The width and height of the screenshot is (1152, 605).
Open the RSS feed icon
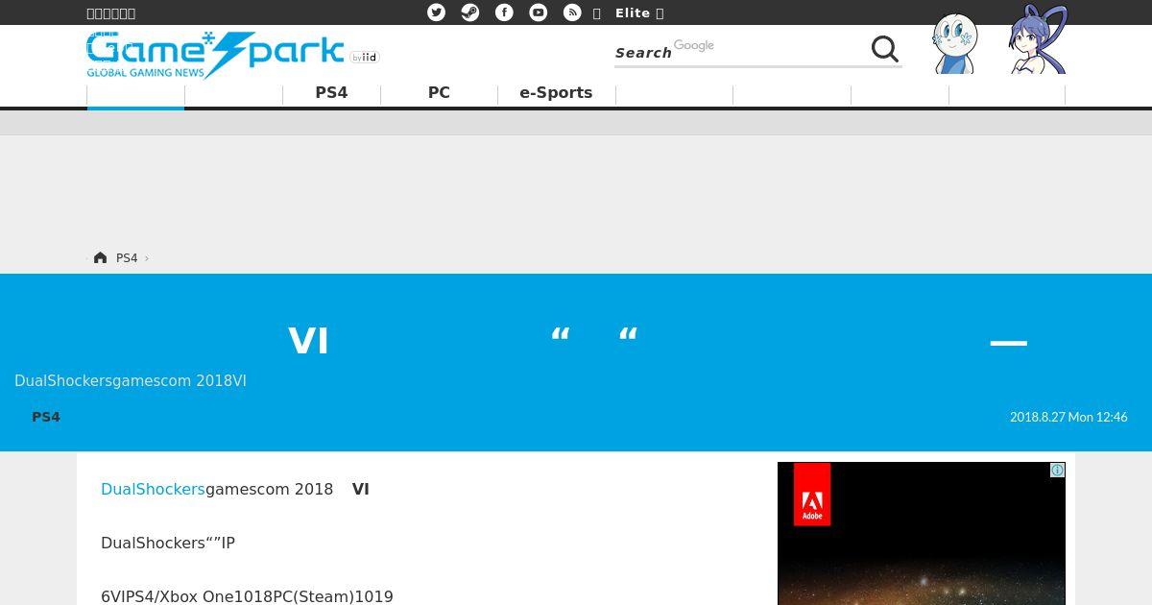coord(572,12)
